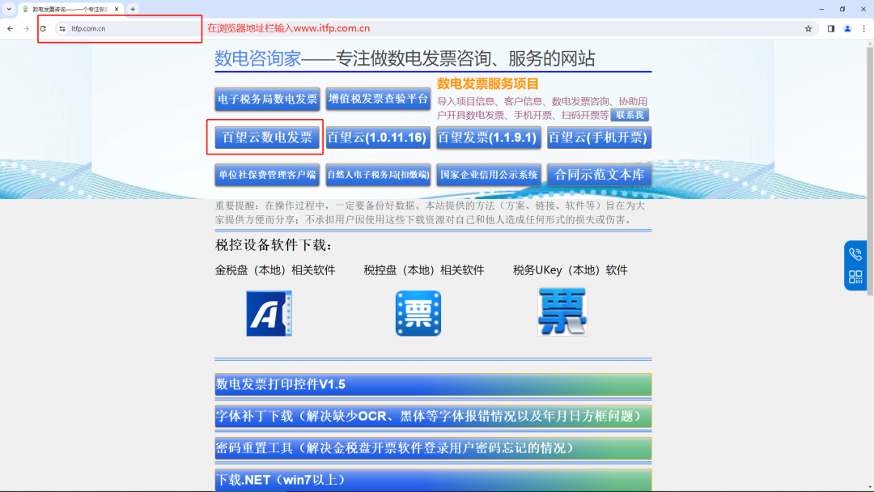Click the 数电发票服务项目 heading
Viewport: 874px width, 492px height.
tap(488, 83)
